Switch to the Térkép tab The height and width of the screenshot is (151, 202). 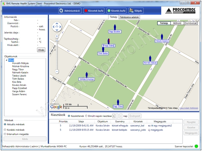pos(113,17)
